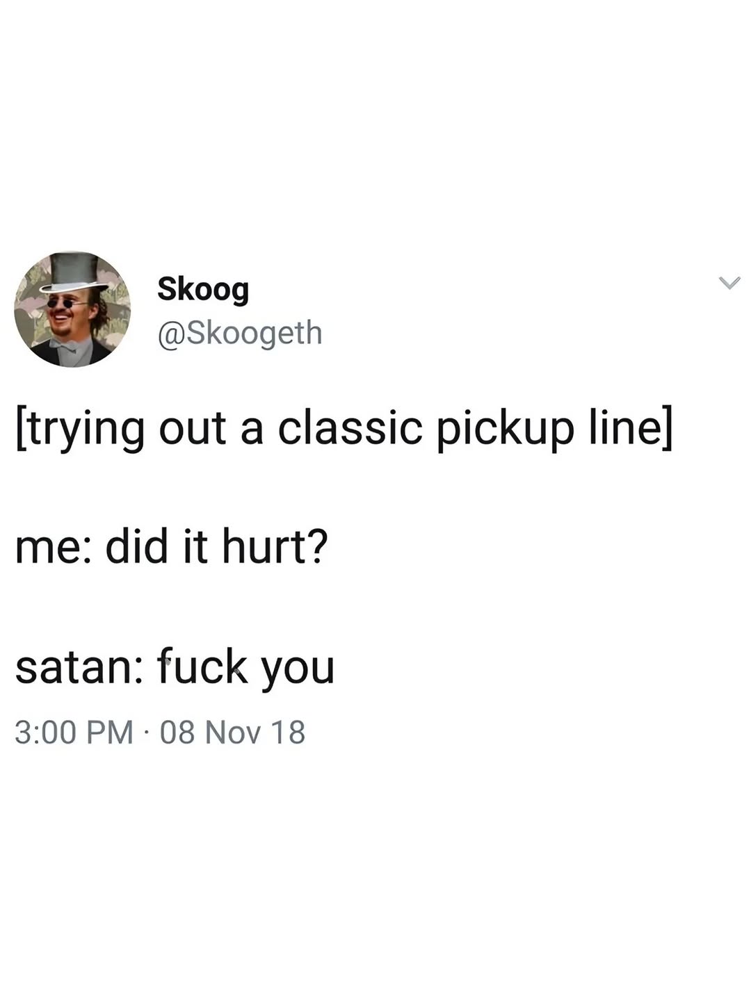Select the "[trying out a classic pickup line]" text
The image size is (751, 998).
click(x=344, y=427)
